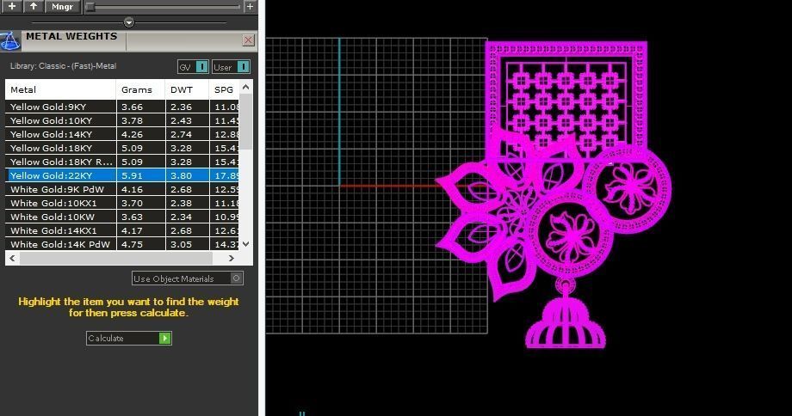Select the Yellow Gold:18KY R... row
This screenshot has height=416, width=792.
pyautogui.click(x=122, y=162)
